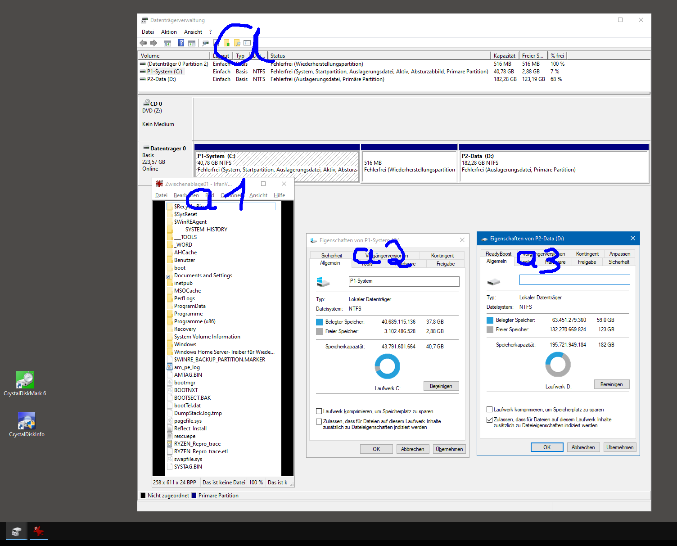Viewport: 677px width, 546px height.
Task: Click the 100 % zoom status in IrfanView
Action: (256, 483)
